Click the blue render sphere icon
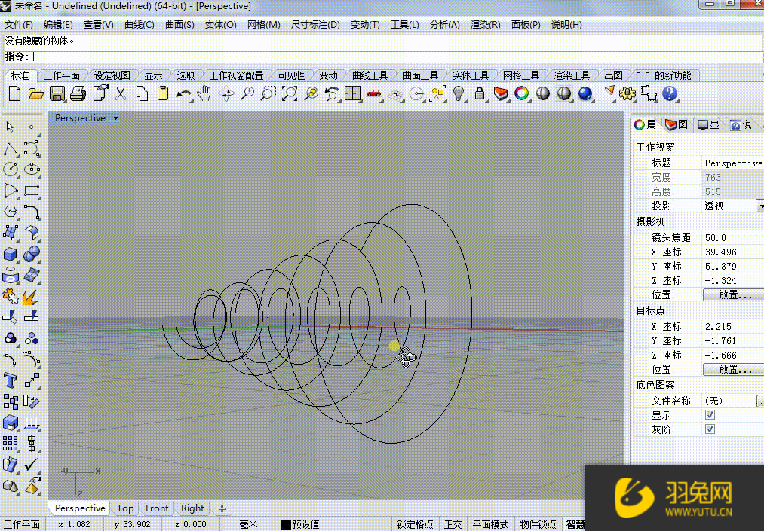The image size is (764, 531). click(x=585, y=93)
